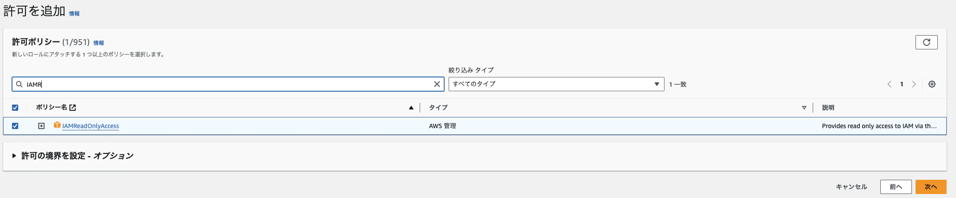Open table preferences gear icon
956x198 pixels.
point(932,84)
